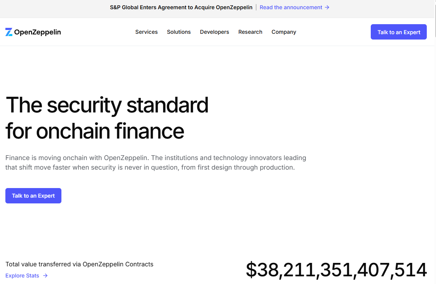
Task: Click Talk to an Expert in header
Action: tap(398, 32)
